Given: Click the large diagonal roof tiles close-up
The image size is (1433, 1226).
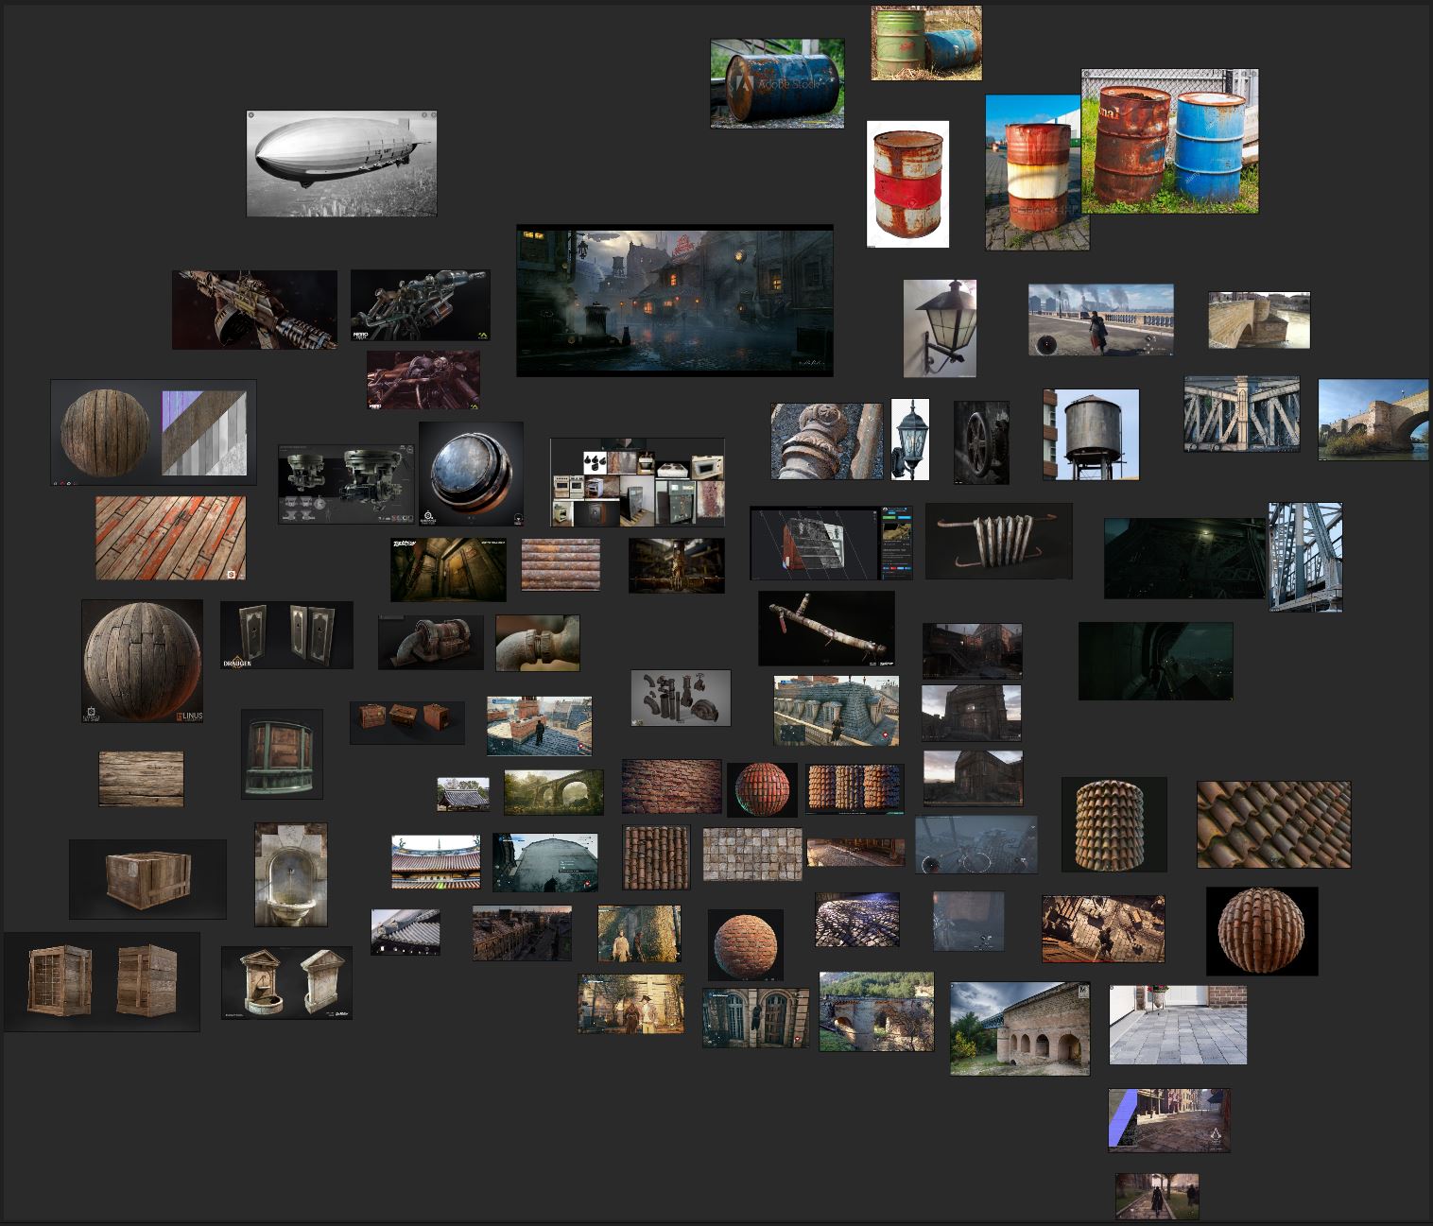Looking at the screenshot, I should click(1274, 824).
